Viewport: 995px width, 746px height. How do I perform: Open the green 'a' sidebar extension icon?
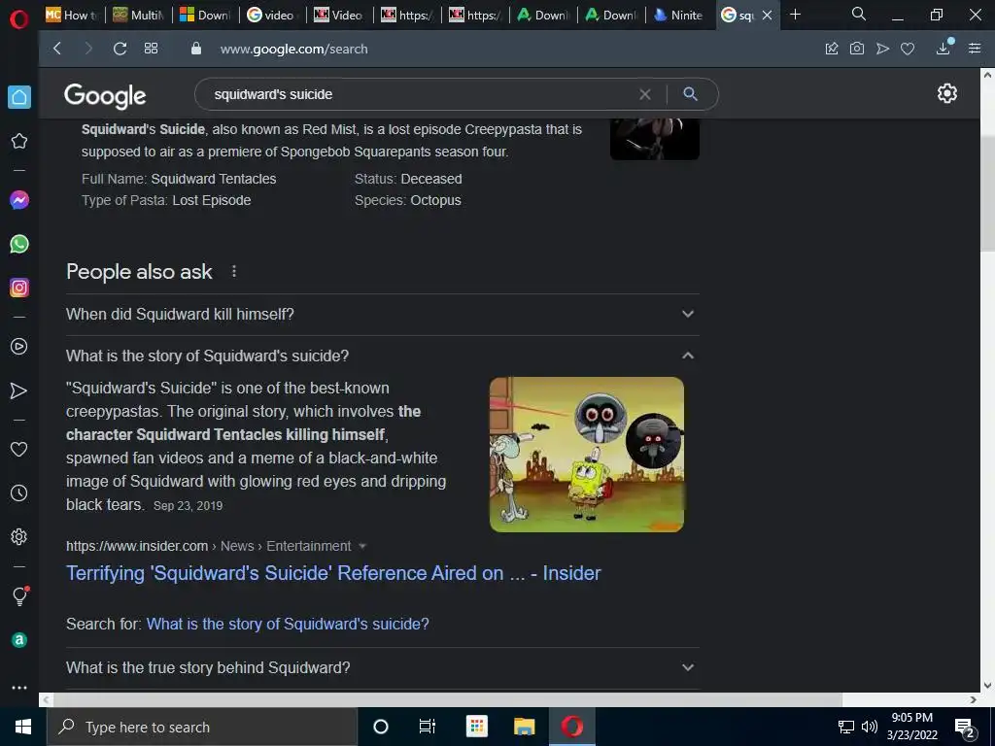19,640
